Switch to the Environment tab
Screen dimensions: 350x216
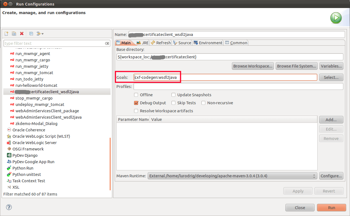[x=208, y=43]
